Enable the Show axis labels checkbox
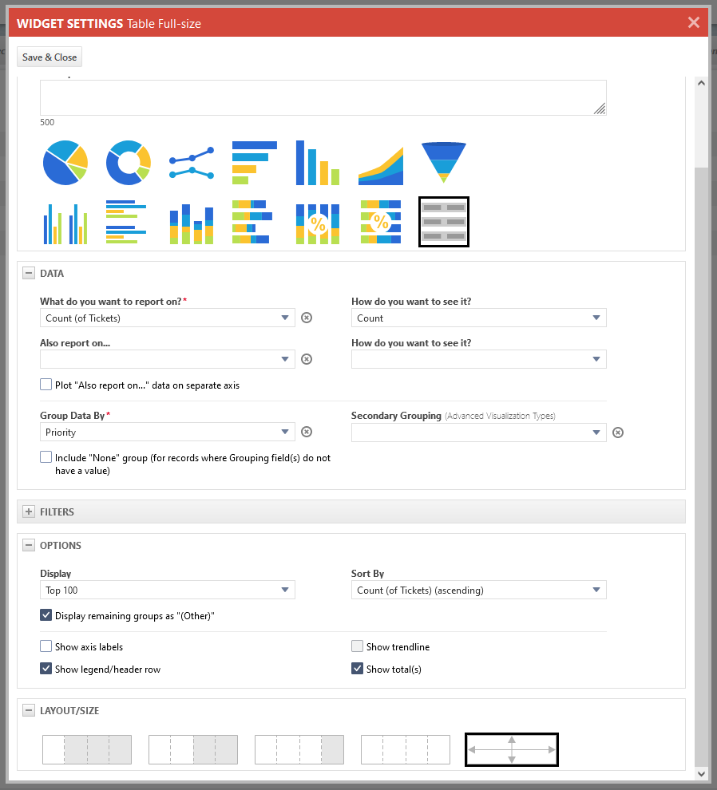Screen dimensions: 717x790 click(x=46, y=646)
